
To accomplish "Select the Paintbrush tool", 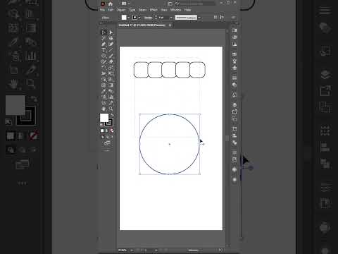I will pos(111,56).
